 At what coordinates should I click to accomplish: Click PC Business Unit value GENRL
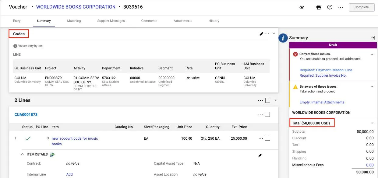click(x=220, y=78)
